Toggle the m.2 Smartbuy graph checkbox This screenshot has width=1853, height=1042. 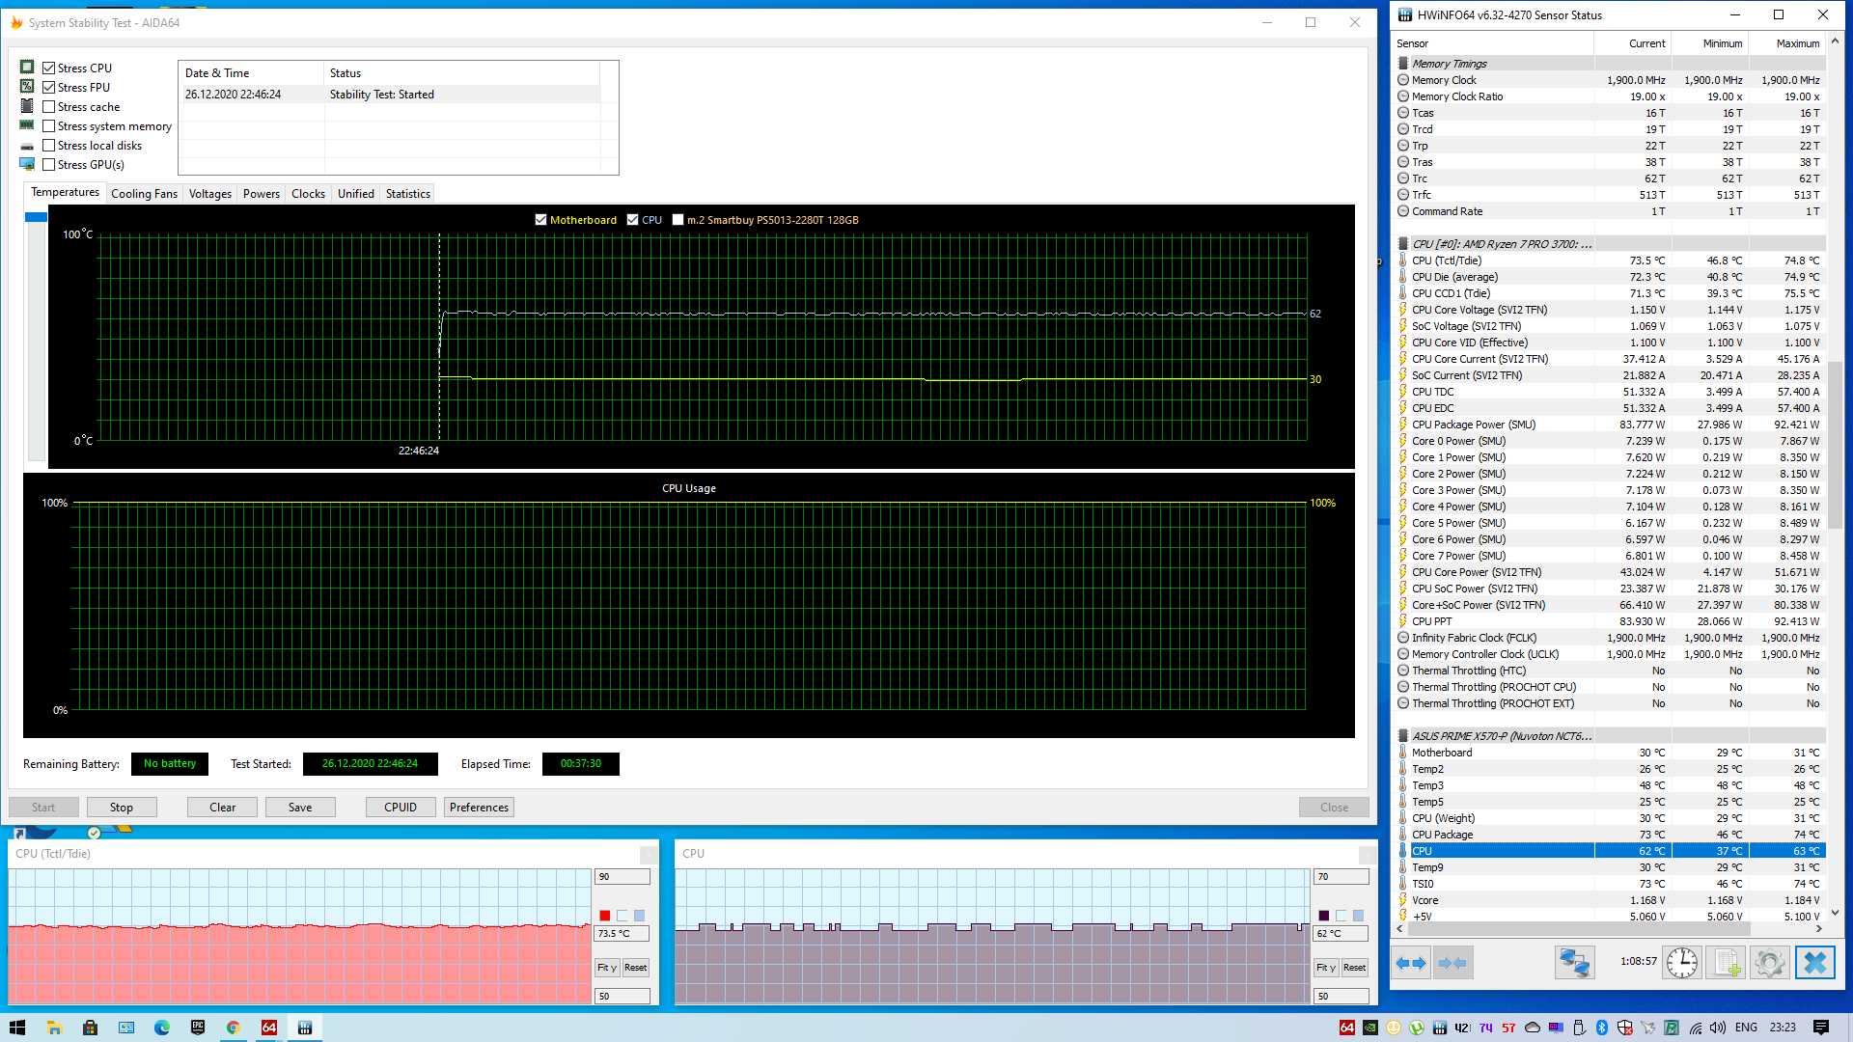coord(678,220)
